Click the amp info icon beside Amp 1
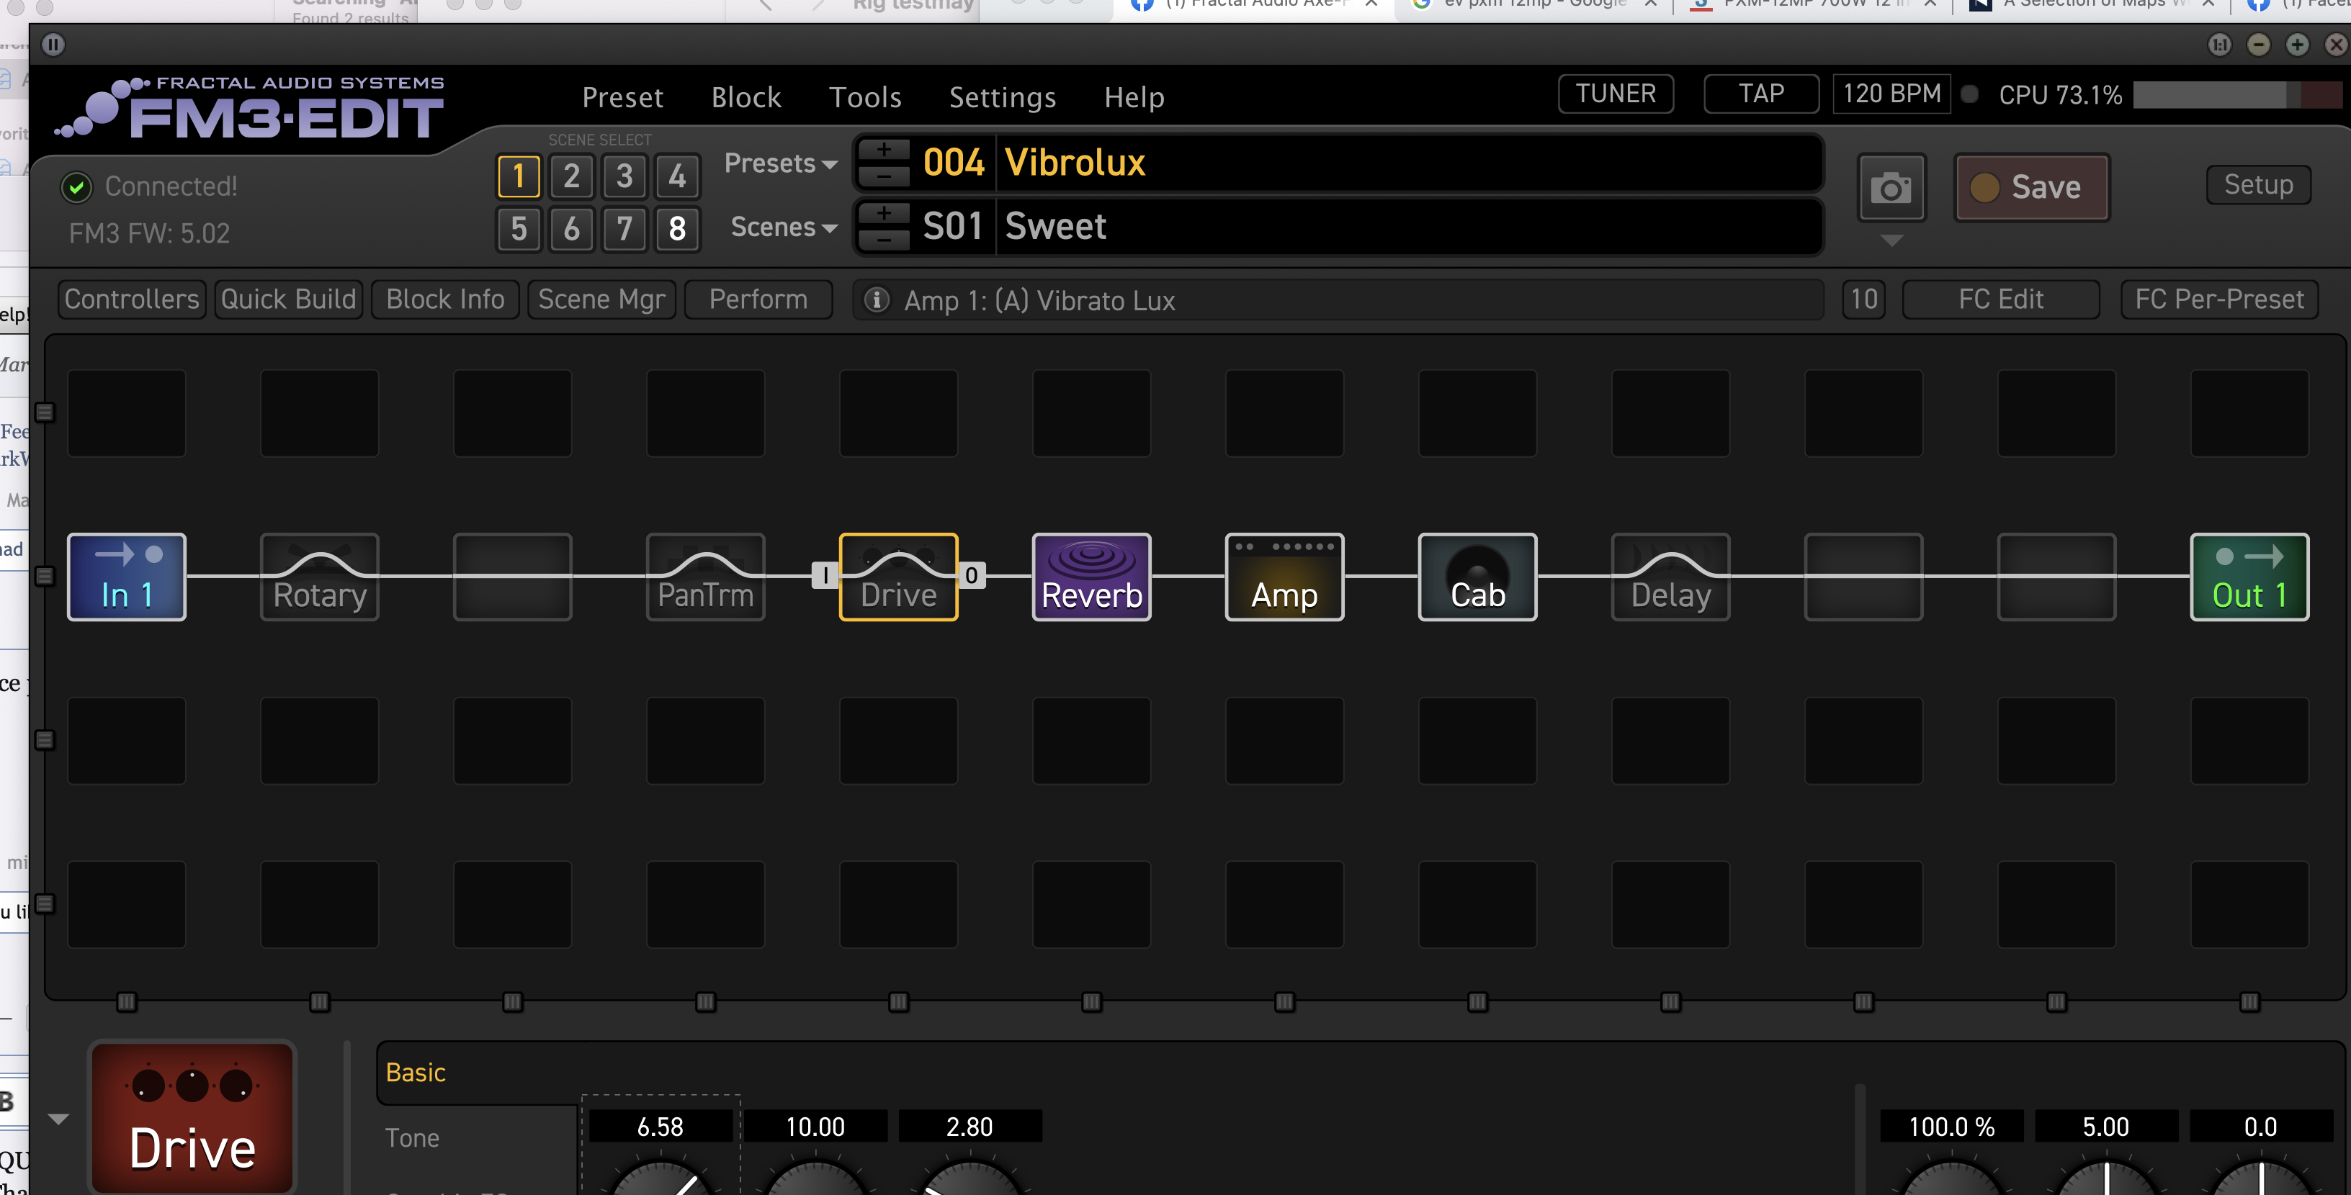 [x=877, y=299]
